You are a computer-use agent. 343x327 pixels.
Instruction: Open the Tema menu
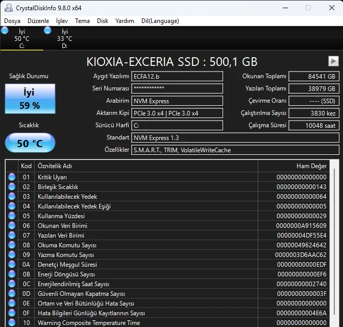(82, 21)
